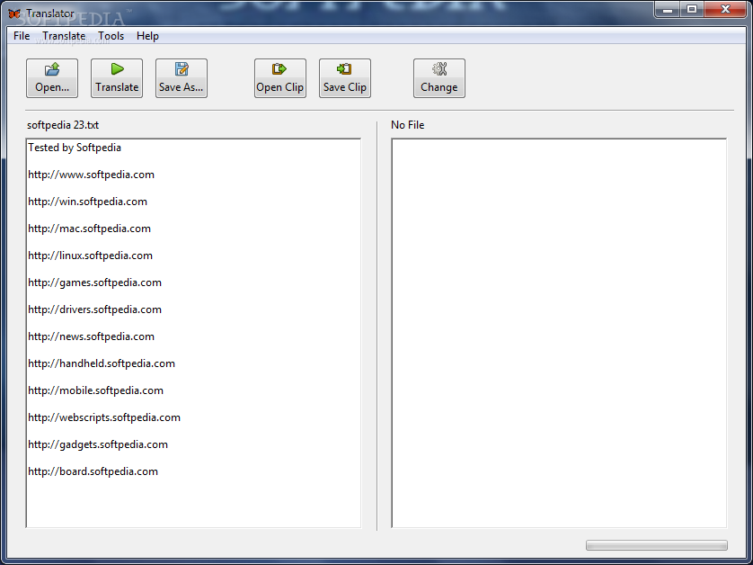Click the "No File" label
The width and height of the screenshot is (753, 565).
coord(408,125)
